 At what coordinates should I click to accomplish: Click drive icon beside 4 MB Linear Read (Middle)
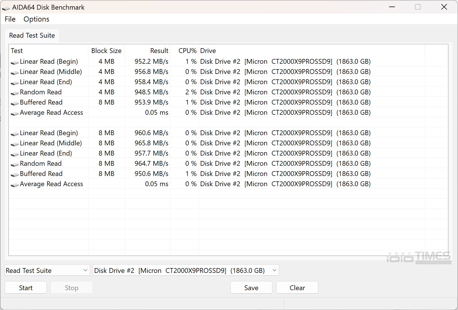click(15, 73)
